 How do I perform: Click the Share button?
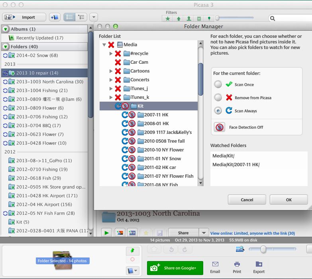[183, 233]
